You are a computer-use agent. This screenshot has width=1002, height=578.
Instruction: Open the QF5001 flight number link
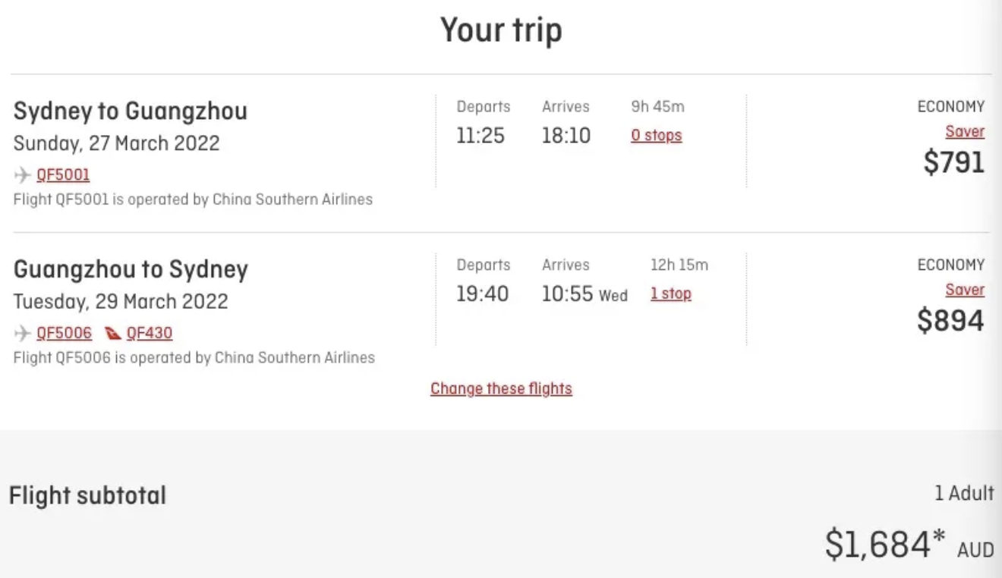point(63,175)
